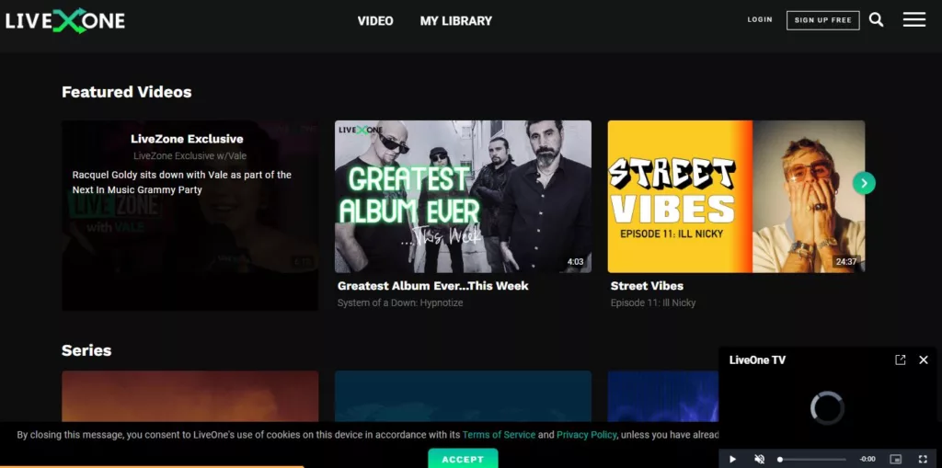Close the LiveOne TV mini player
Viewport: 942px width, 468px height.
pos(924,360)
